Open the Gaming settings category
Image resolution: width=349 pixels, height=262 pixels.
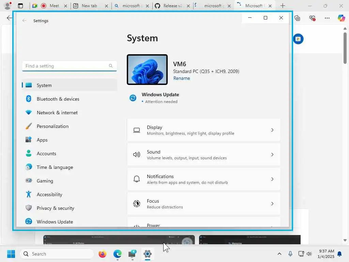point(70,181)
